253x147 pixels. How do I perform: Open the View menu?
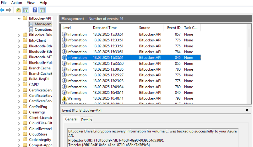[31, 3]
